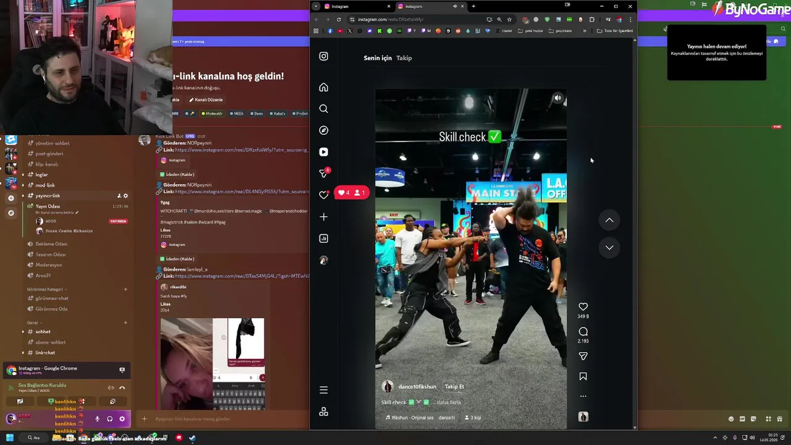This screenshot has width=791, height=445.
Task: Click the Instagram logo in the sidebar
Action: tap(323, 56)
